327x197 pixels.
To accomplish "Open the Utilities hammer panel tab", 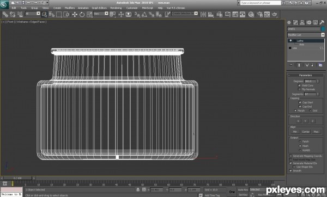I will click(322, 22).
